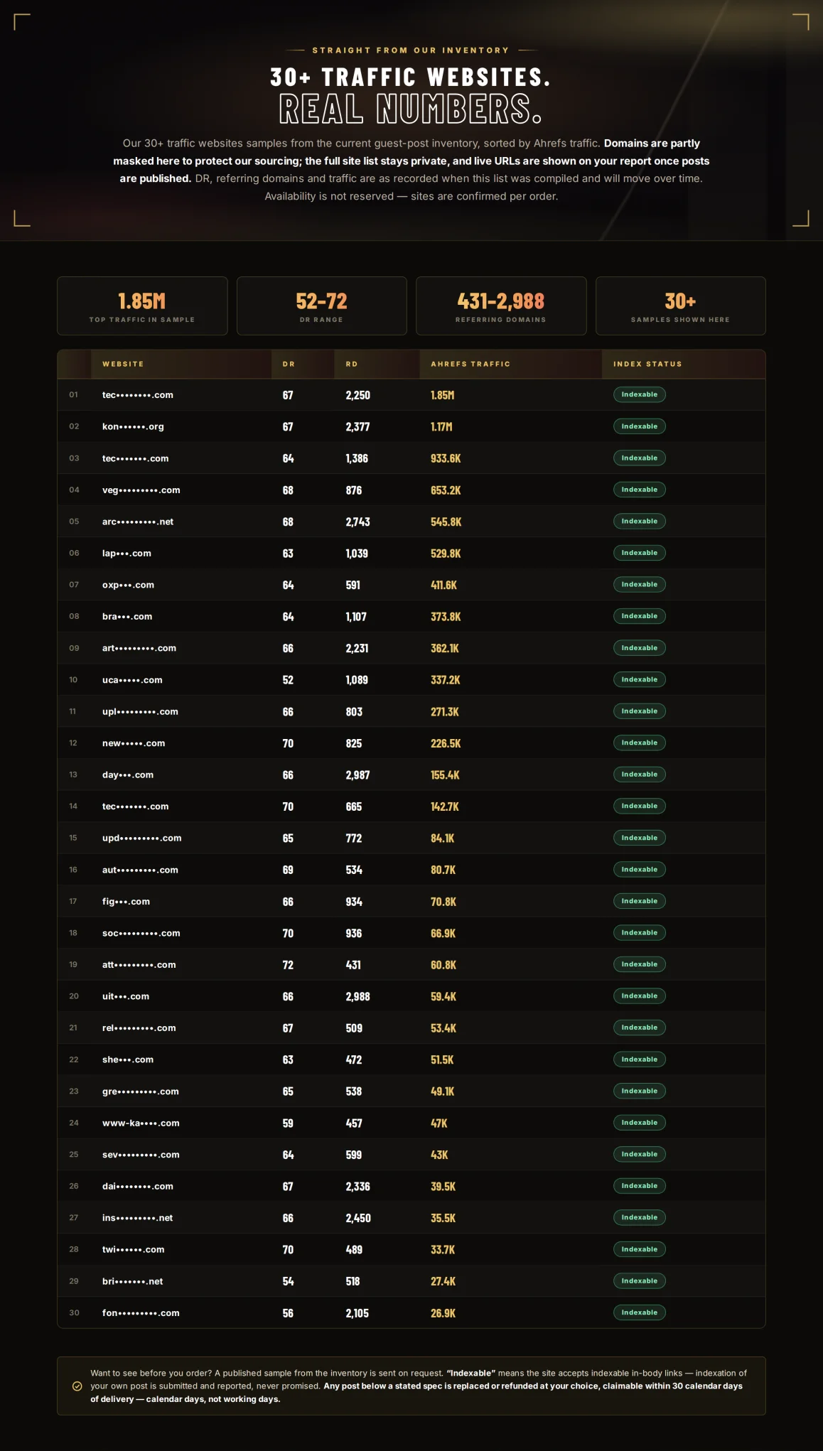Click the lap•••.com website cell
The height and width of the screenshot is (1451, 823).
click(127, 553)
